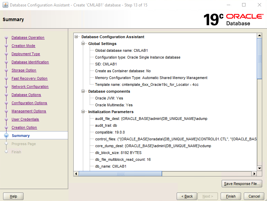
Task: Click the Database Configuration Assistant root label
Action: (x=113, y=37)
